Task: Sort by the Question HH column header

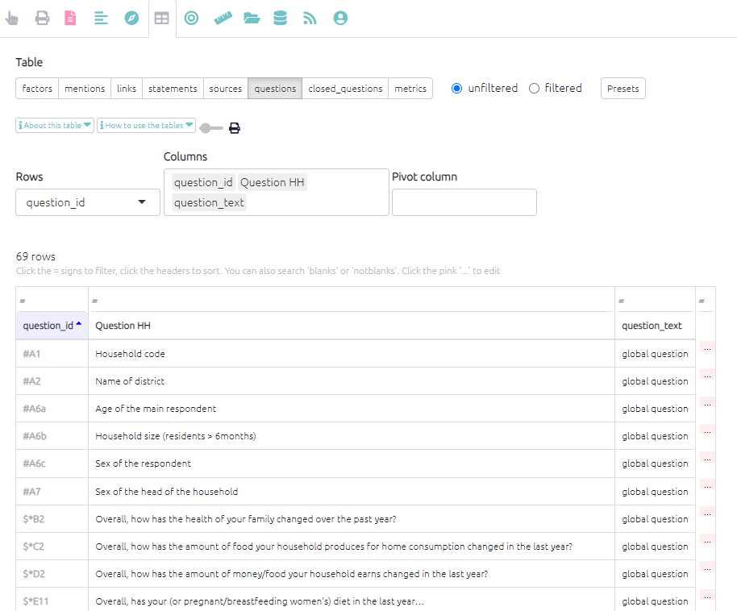Action: [x=123, y=326]
